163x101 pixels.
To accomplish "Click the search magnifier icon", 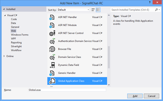I will pos(156,10).
